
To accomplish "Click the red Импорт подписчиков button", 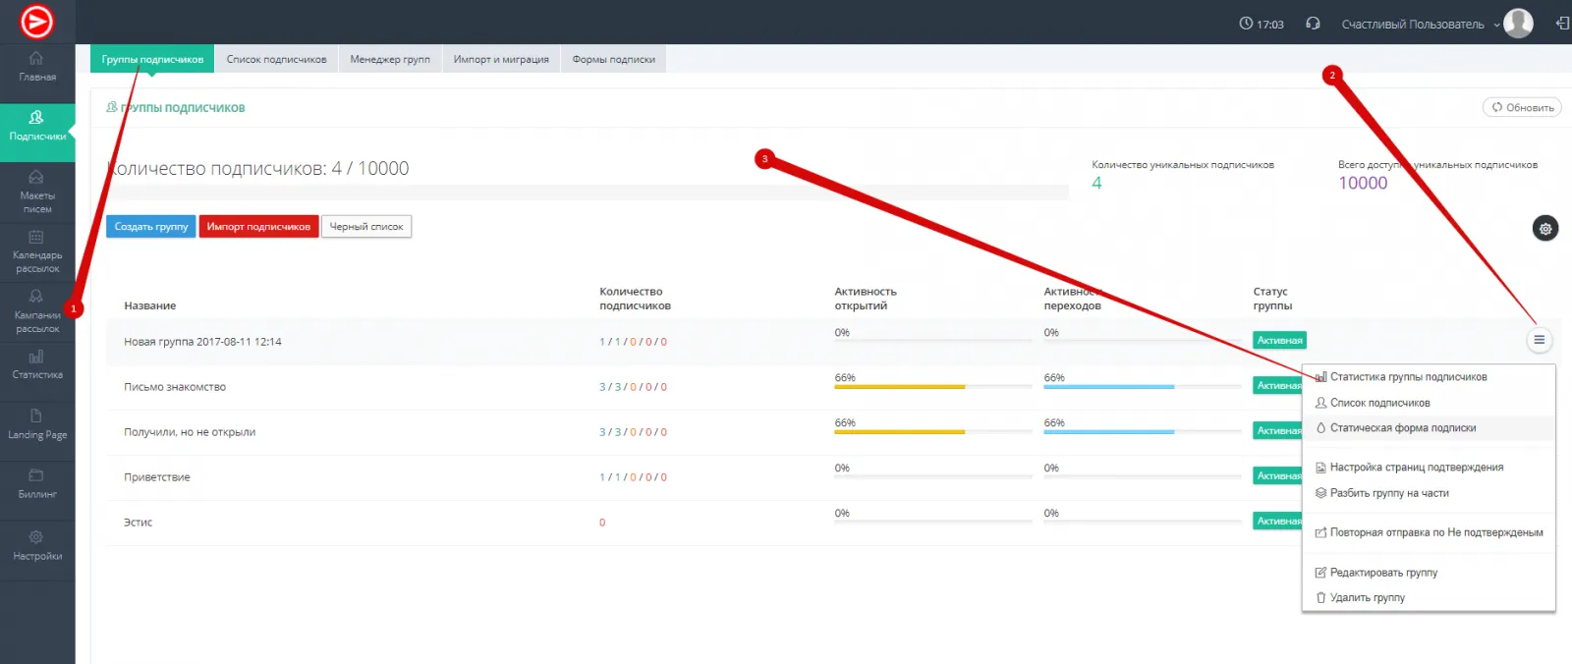I will [258, 227].
